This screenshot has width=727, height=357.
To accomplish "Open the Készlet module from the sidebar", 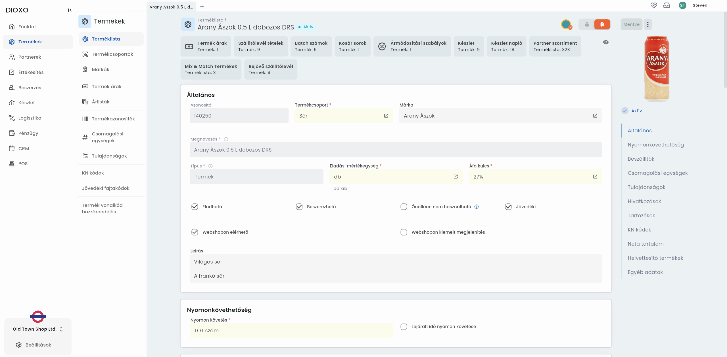I will click(26, 103).
